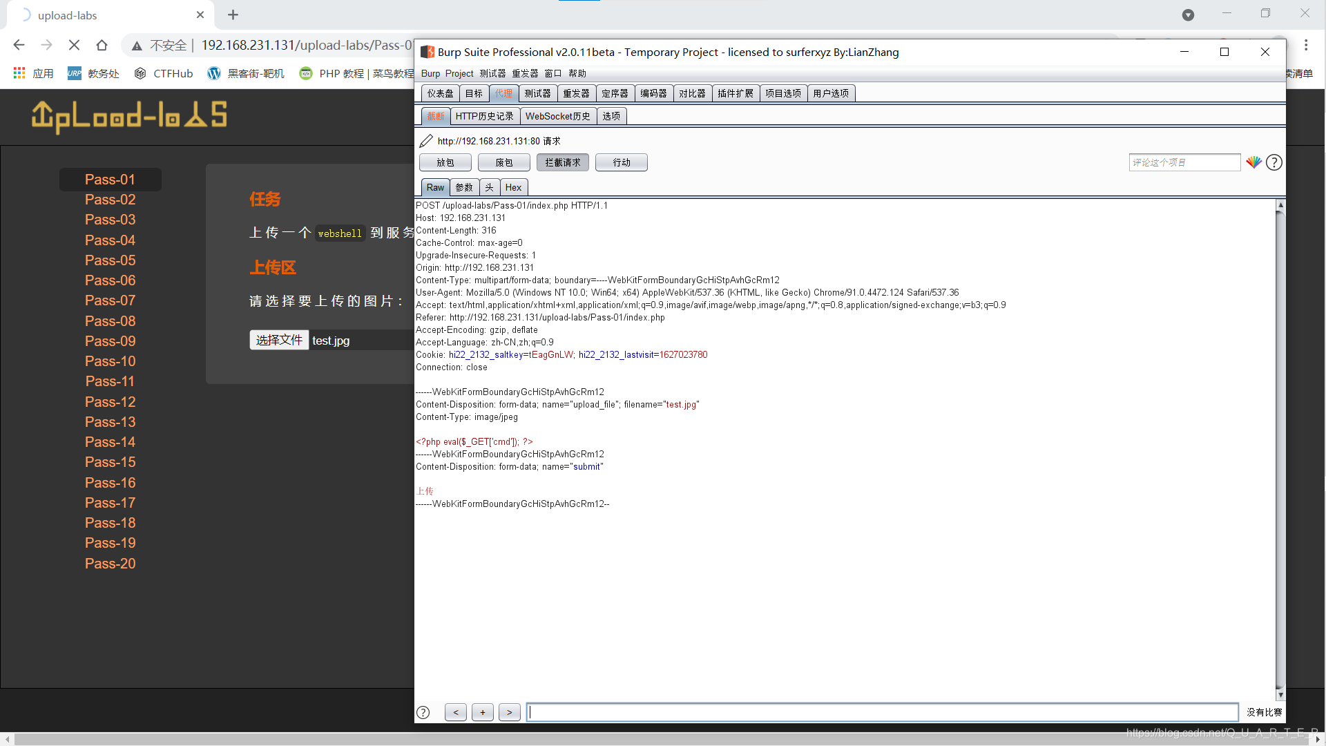Switch to the 插件扩展 tab
1326x746 pixels.
(x=736, y=93)
